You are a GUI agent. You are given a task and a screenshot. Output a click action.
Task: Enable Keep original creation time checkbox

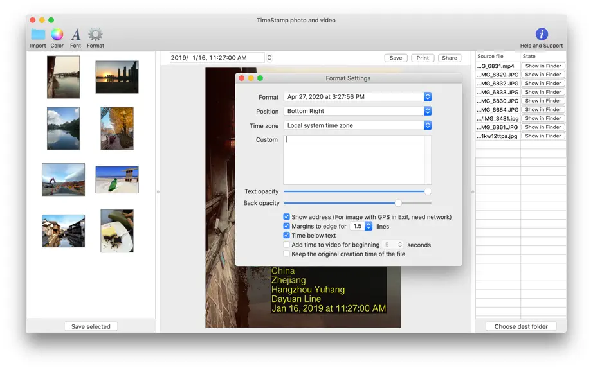point(286,254)
